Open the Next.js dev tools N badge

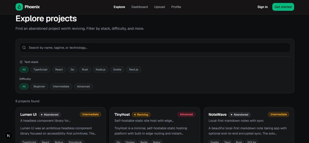[x=9, y=135]
